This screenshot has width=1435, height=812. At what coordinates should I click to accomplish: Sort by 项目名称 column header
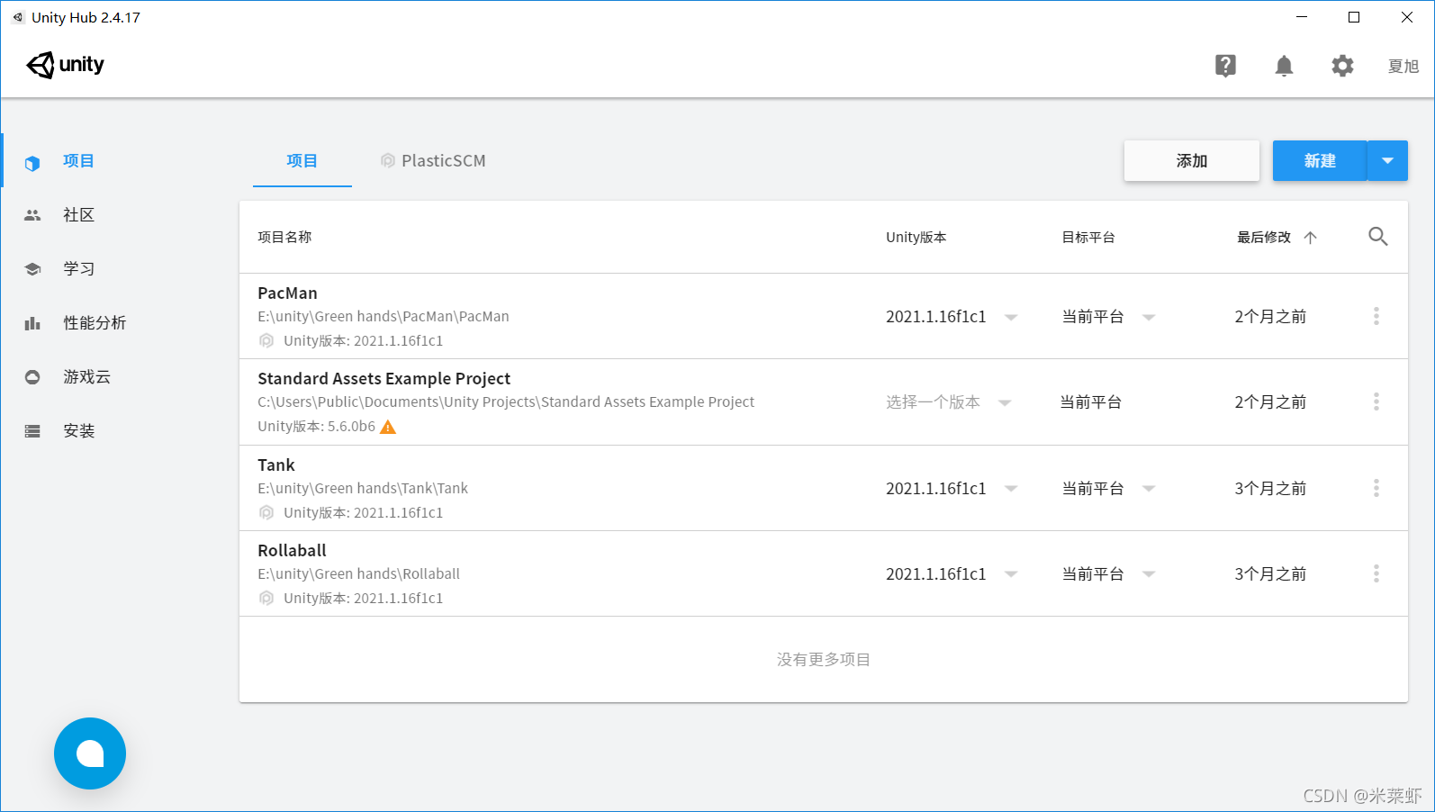284,237
